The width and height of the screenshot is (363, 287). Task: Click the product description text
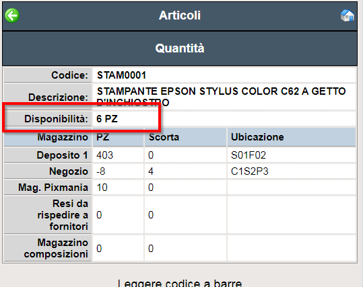[222, 97]
